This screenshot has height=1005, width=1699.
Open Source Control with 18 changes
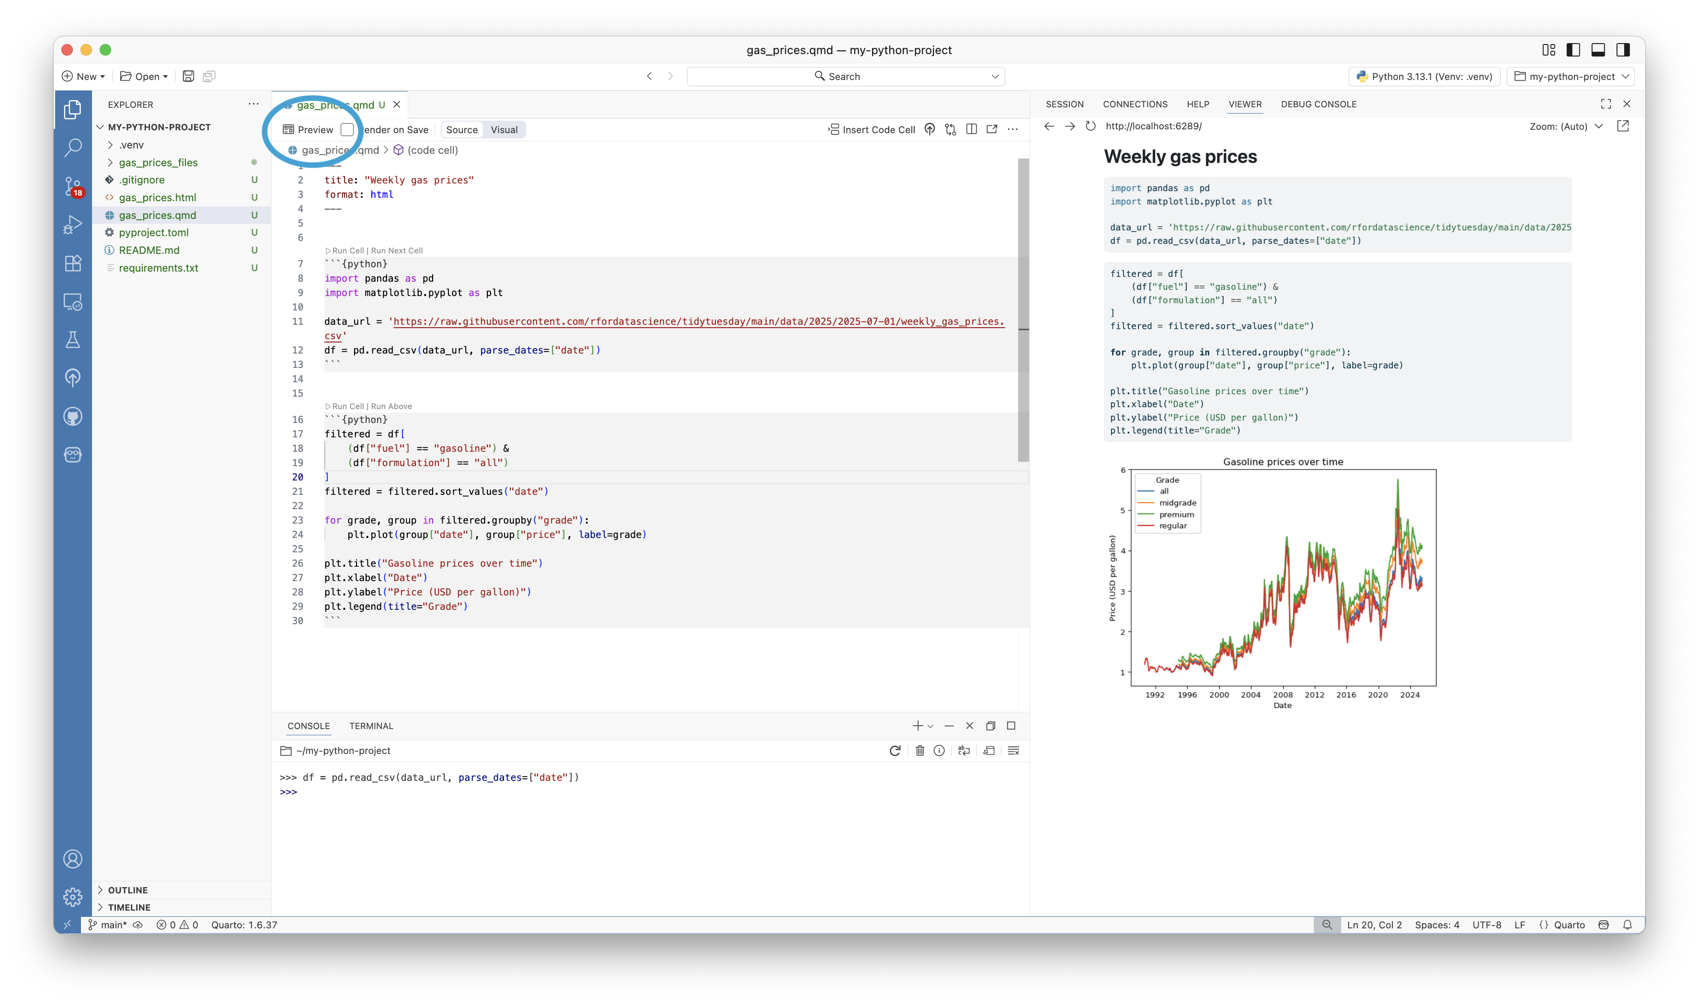coord(72,185)
